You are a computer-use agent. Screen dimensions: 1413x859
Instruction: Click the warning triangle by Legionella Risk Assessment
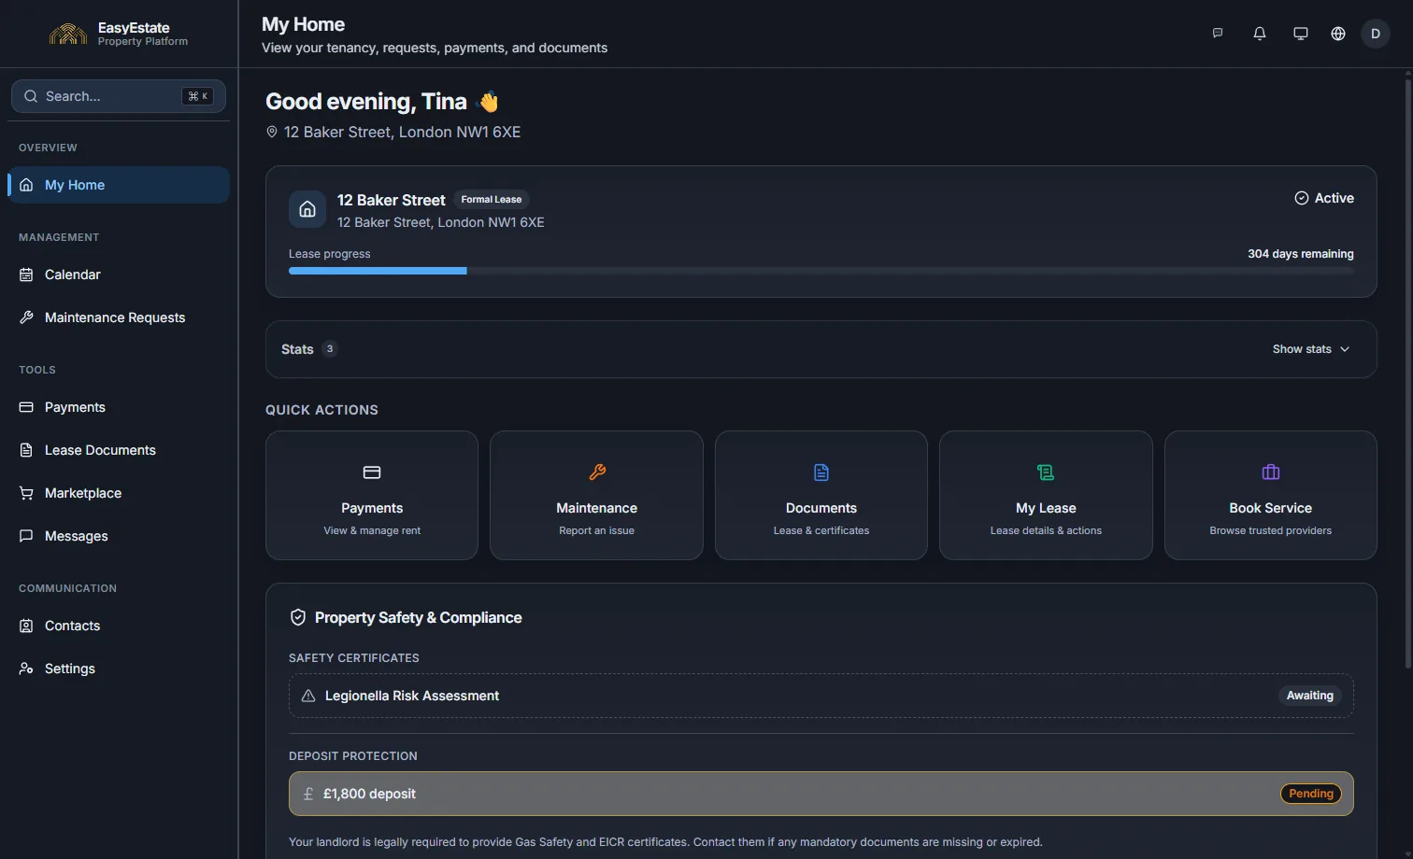pyautogui.click(x=308, y=696)
